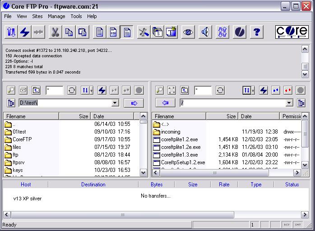Open the View menu
The height and width of the screenshot is (231, 315).
pyautogui.click(x=22, y=16)
